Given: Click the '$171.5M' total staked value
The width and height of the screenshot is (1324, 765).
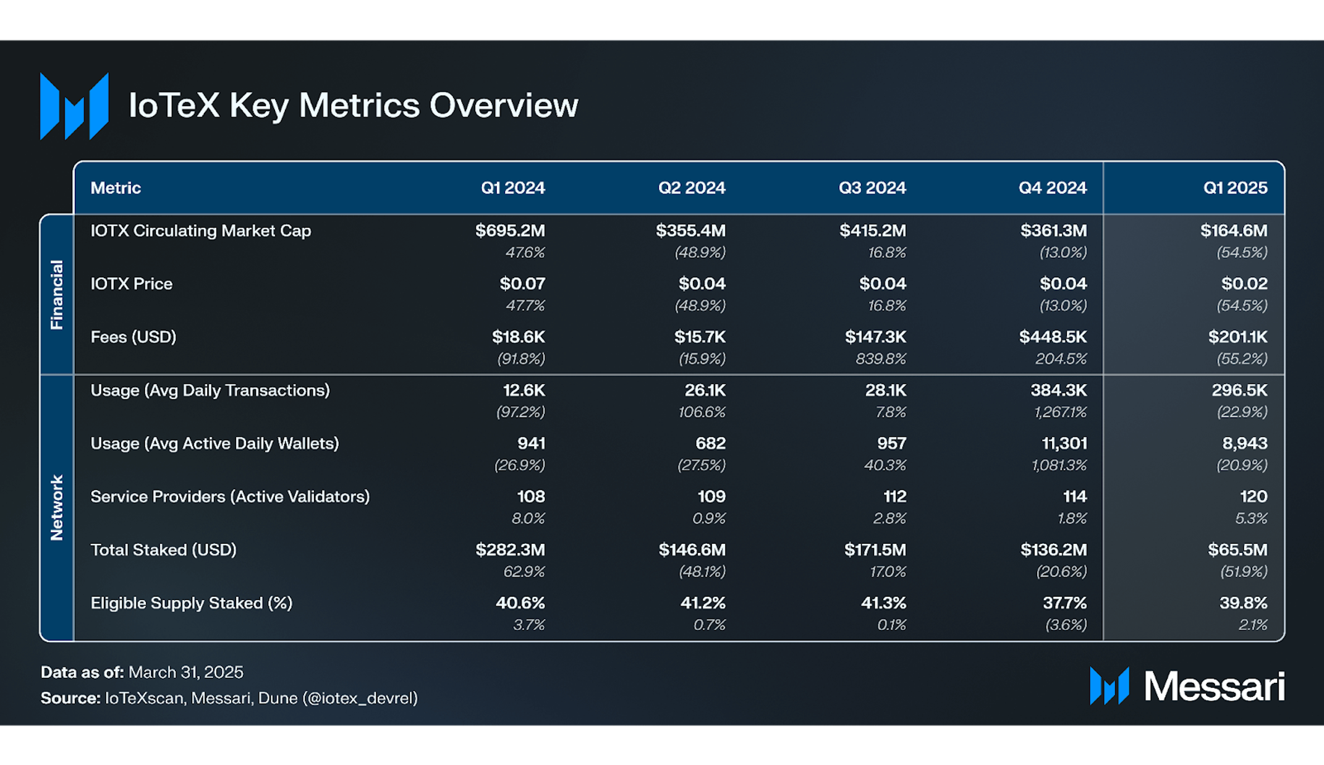Looking at the screenshot, I should point(875,550).
